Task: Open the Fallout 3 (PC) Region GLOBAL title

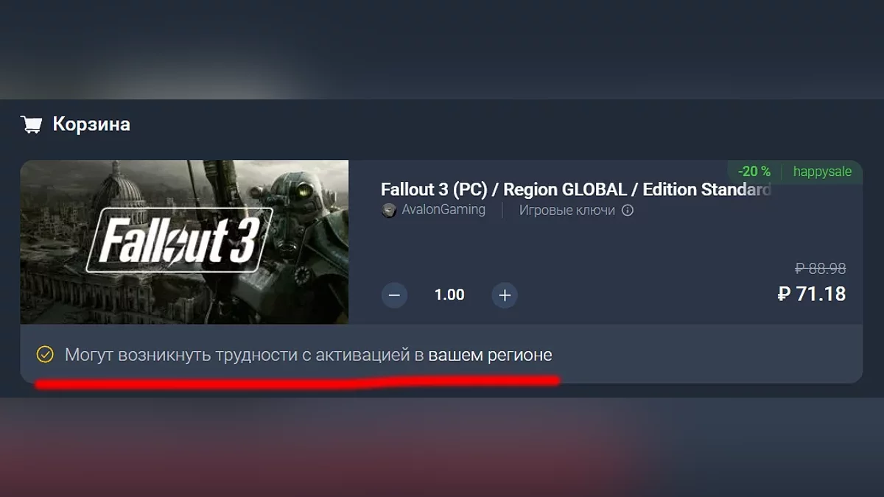Action: pos(575,189)
